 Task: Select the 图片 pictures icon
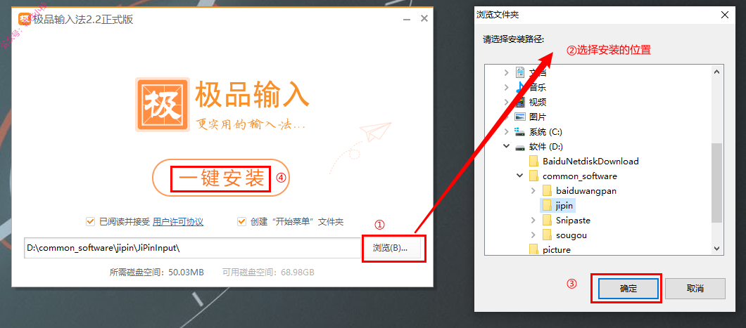[521, 117]
